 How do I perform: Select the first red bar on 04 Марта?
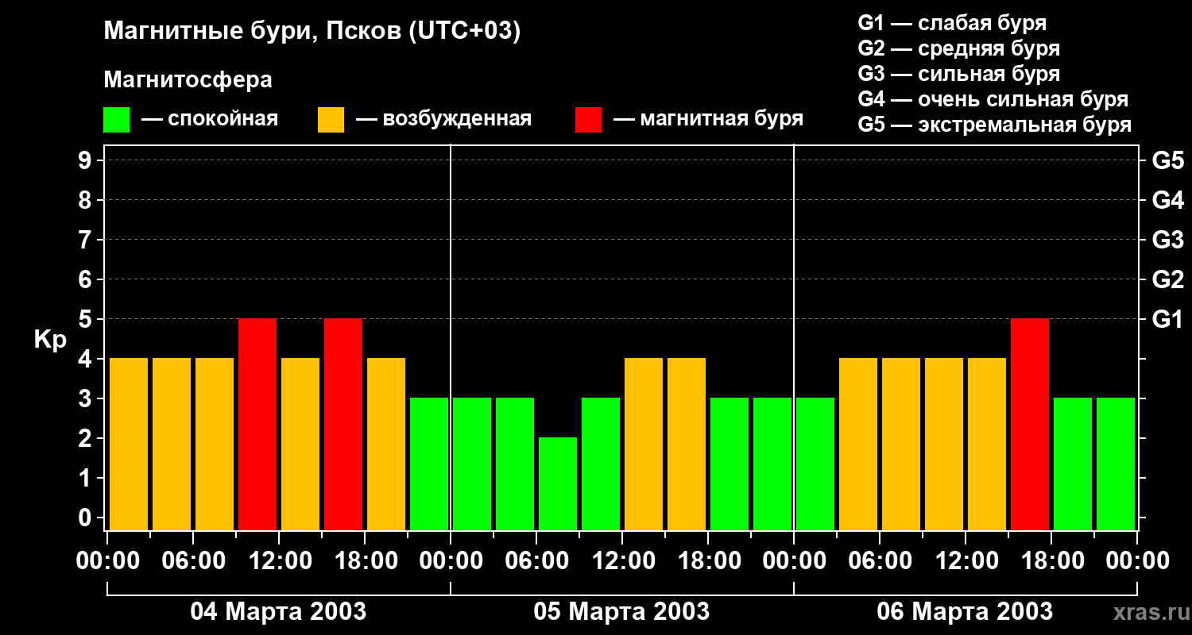[257, 424]
